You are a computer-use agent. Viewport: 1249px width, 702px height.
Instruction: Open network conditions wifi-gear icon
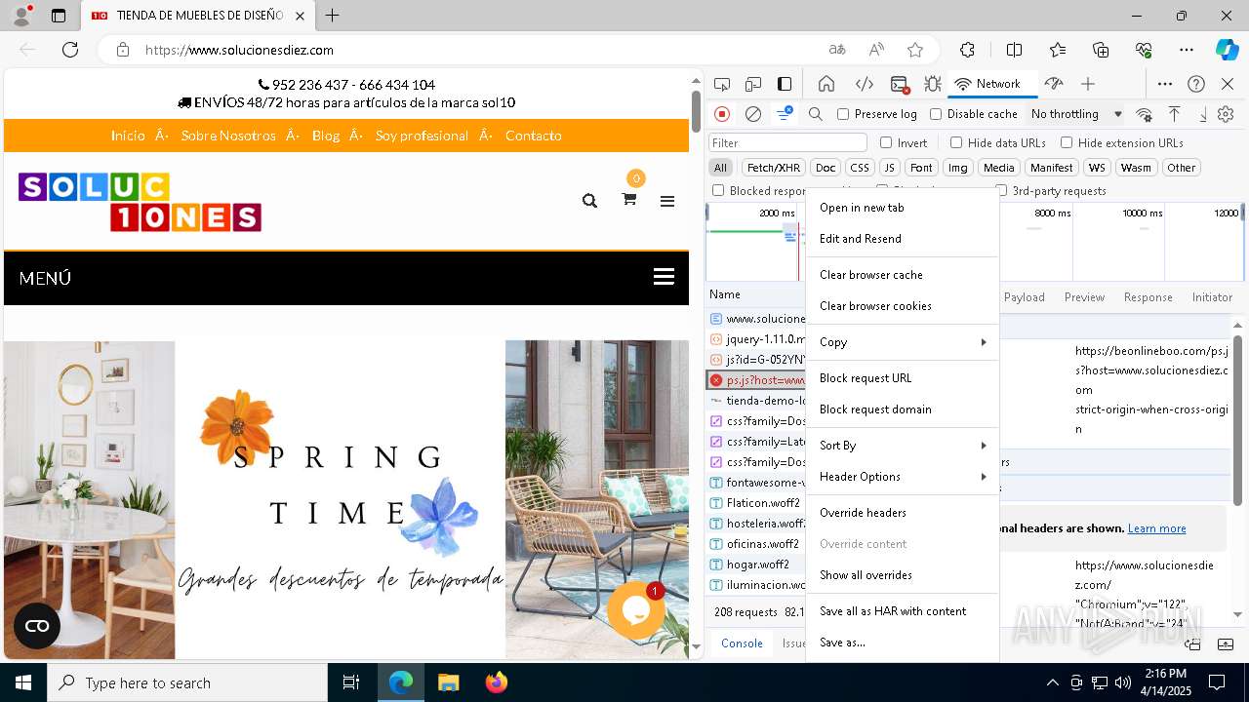(1144, 114)
